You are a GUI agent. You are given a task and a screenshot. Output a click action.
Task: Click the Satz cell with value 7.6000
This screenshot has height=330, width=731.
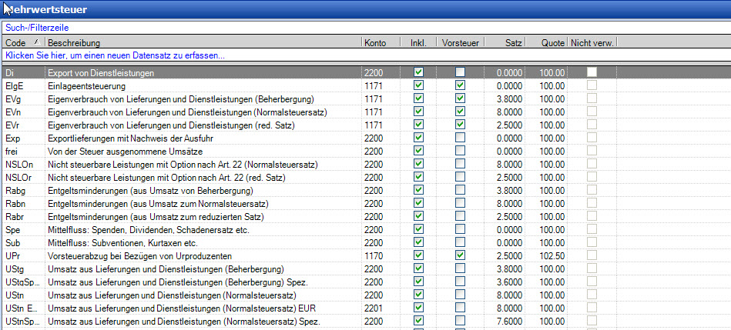[x=509, y=321]
